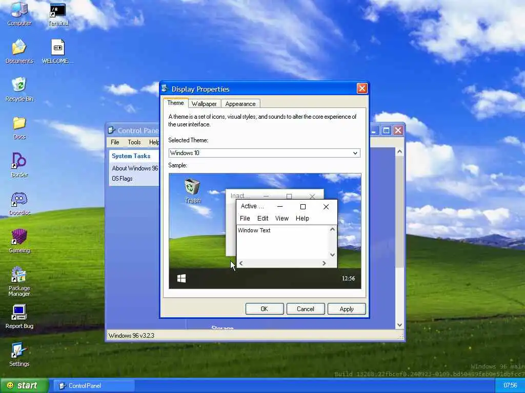This screenshot has width=525, height=393.
Task: Click Control Panel scrollbar down arrow
Action: pyautogui.click(x=399, y=325)
